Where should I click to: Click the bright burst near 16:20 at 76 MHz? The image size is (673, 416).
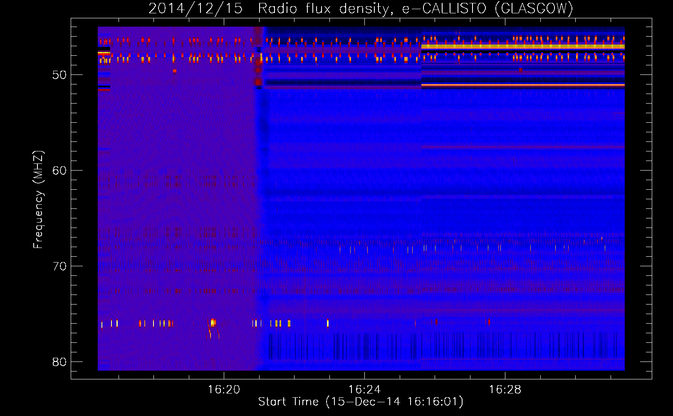213,322
